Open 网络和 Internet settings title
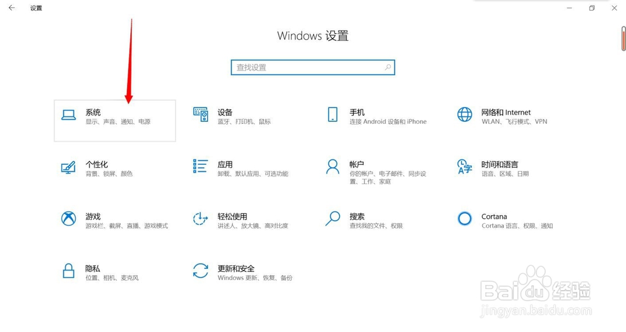This screenshot has width=626, height=332. pos(506,113)
